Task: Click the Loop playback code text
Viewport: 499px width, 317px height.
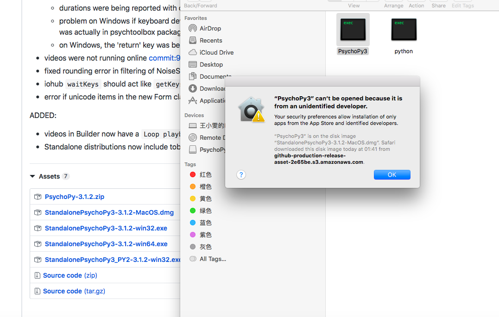Action: [161, 134]
